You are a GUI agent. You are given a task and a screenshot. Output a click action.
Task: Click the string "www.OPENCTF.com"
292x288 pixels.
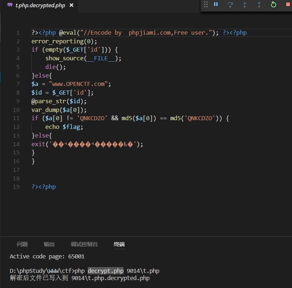coord(78,84)
